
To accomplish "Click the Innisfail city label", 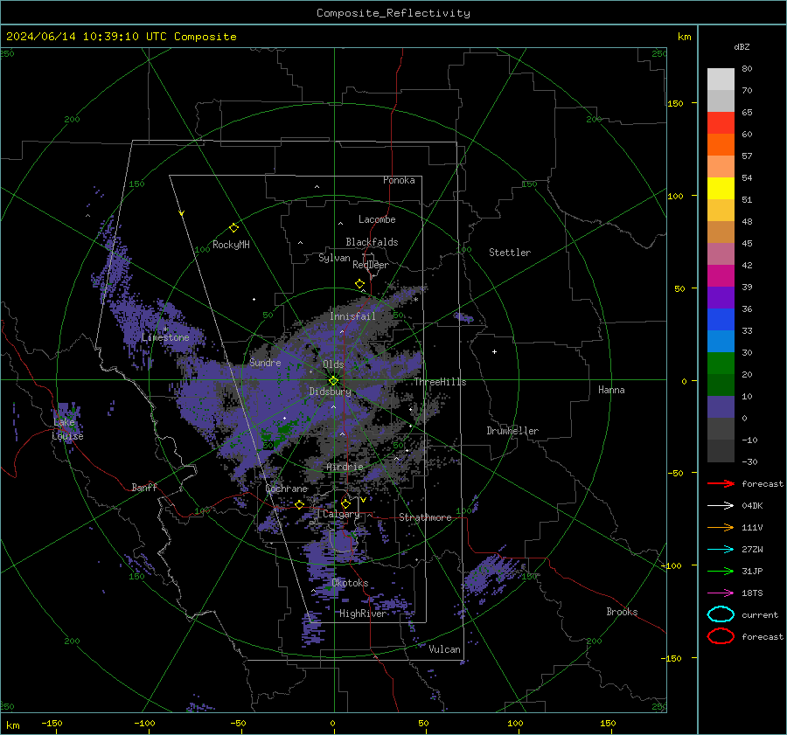I will click(x=352, y=316).
